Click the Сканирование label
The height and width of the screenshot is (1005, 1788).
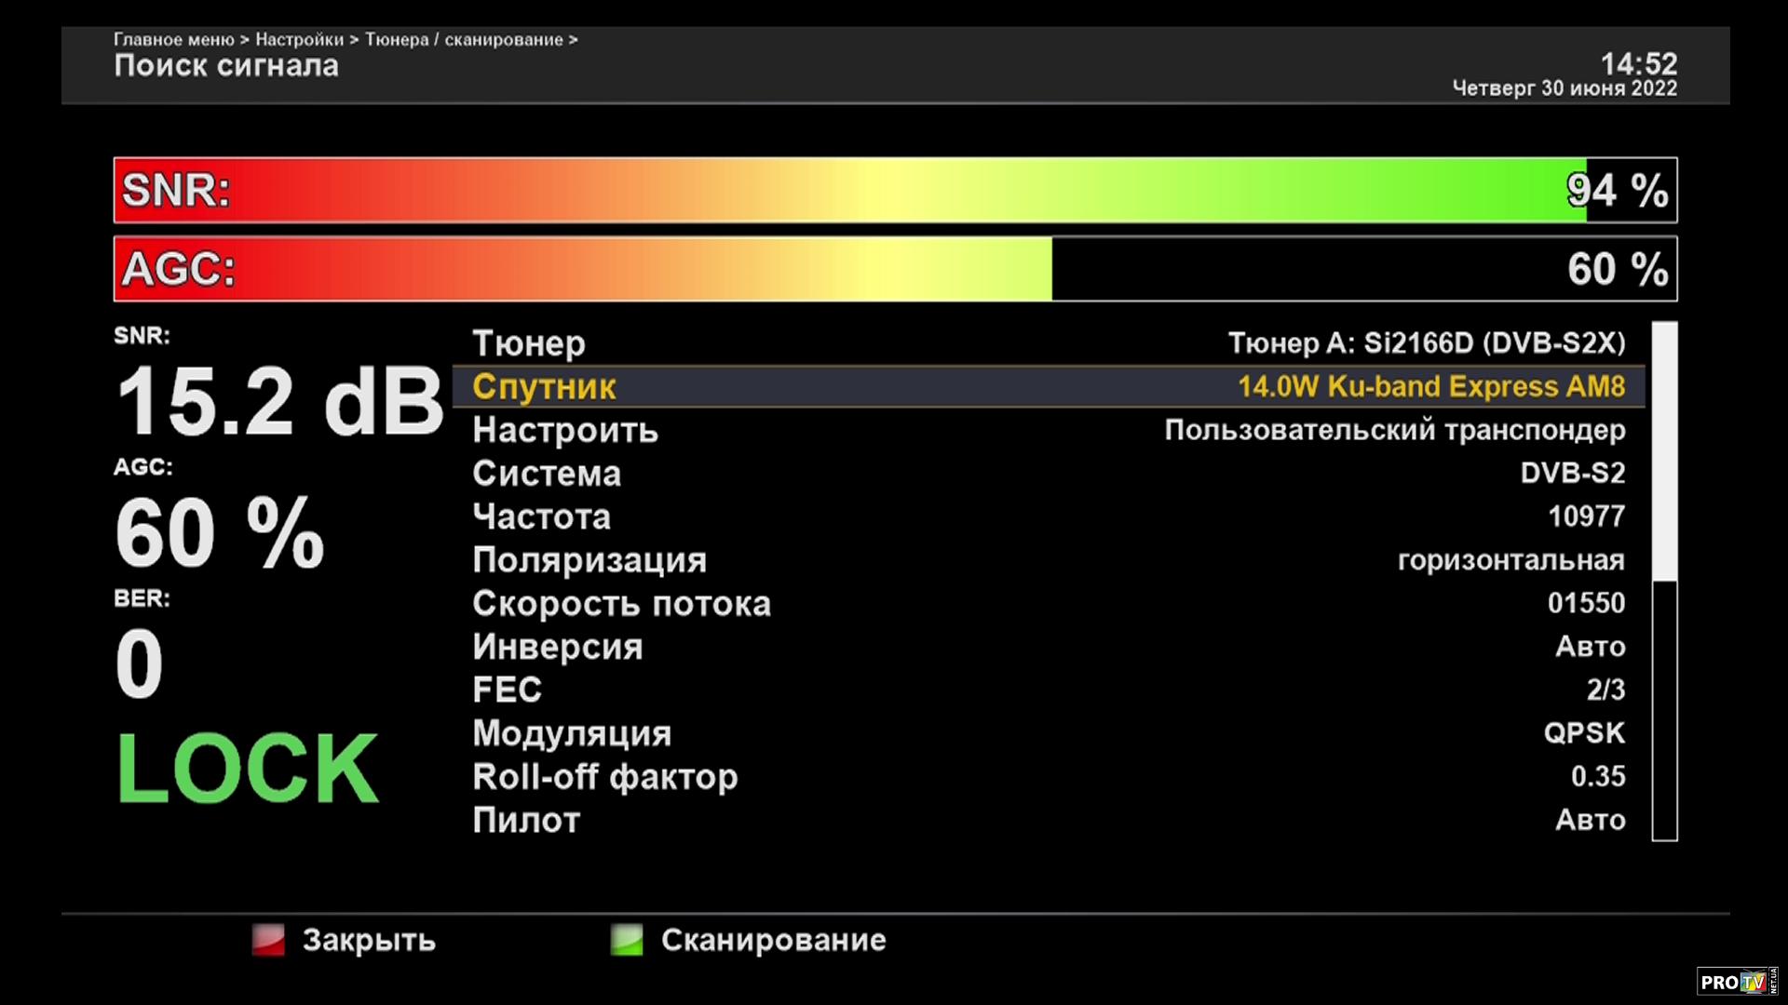[x=773, y=940]
